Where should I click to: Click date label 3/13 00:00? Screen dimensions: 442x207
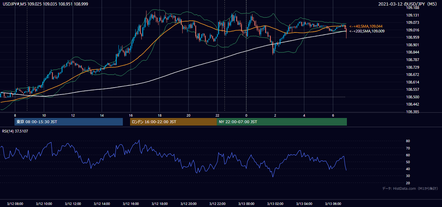pyautogui.click(x=246, y=204)
